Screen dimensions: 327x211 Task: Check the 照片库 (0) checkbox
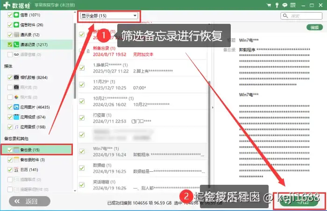(x=10, y=97)
